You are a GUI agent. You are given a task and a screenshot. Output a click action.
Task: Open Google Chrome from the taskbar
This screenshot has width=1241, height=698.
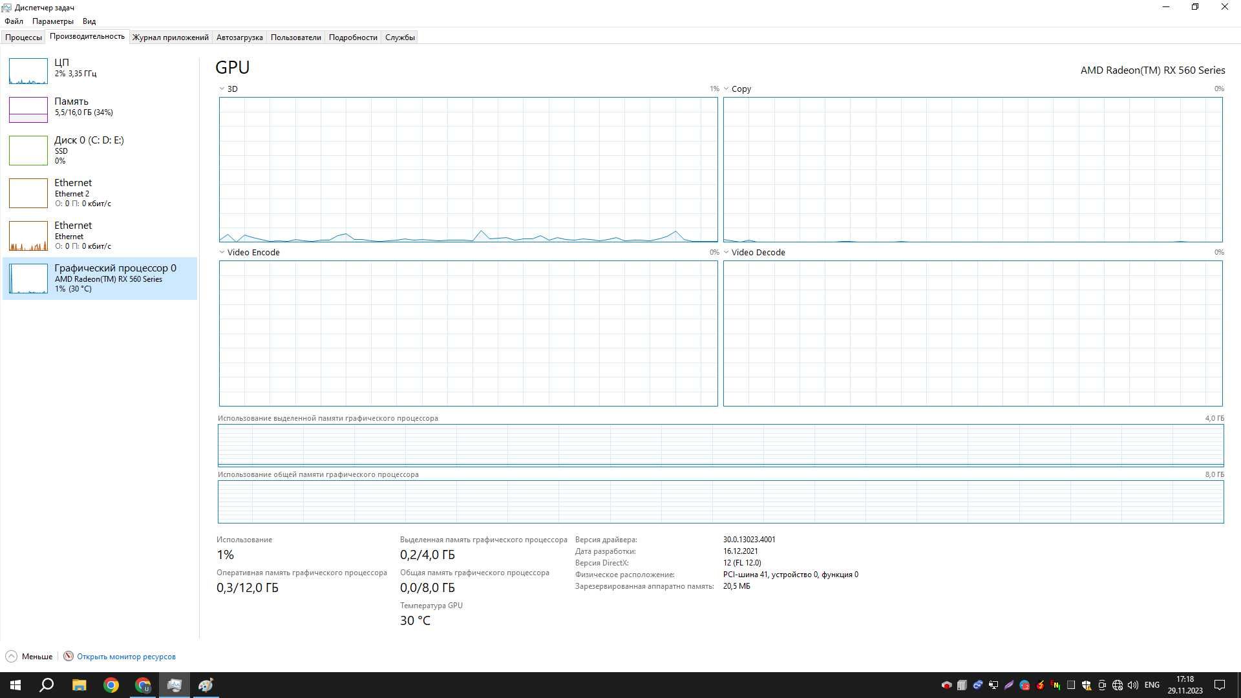coord(111,685)
